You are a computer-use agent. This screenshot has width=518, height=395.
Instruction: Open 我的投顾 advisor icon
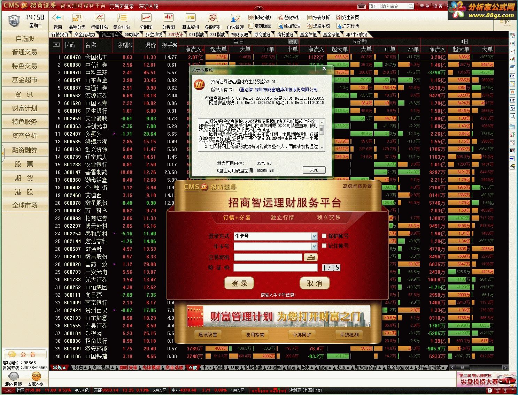click(x=14, y=377)
